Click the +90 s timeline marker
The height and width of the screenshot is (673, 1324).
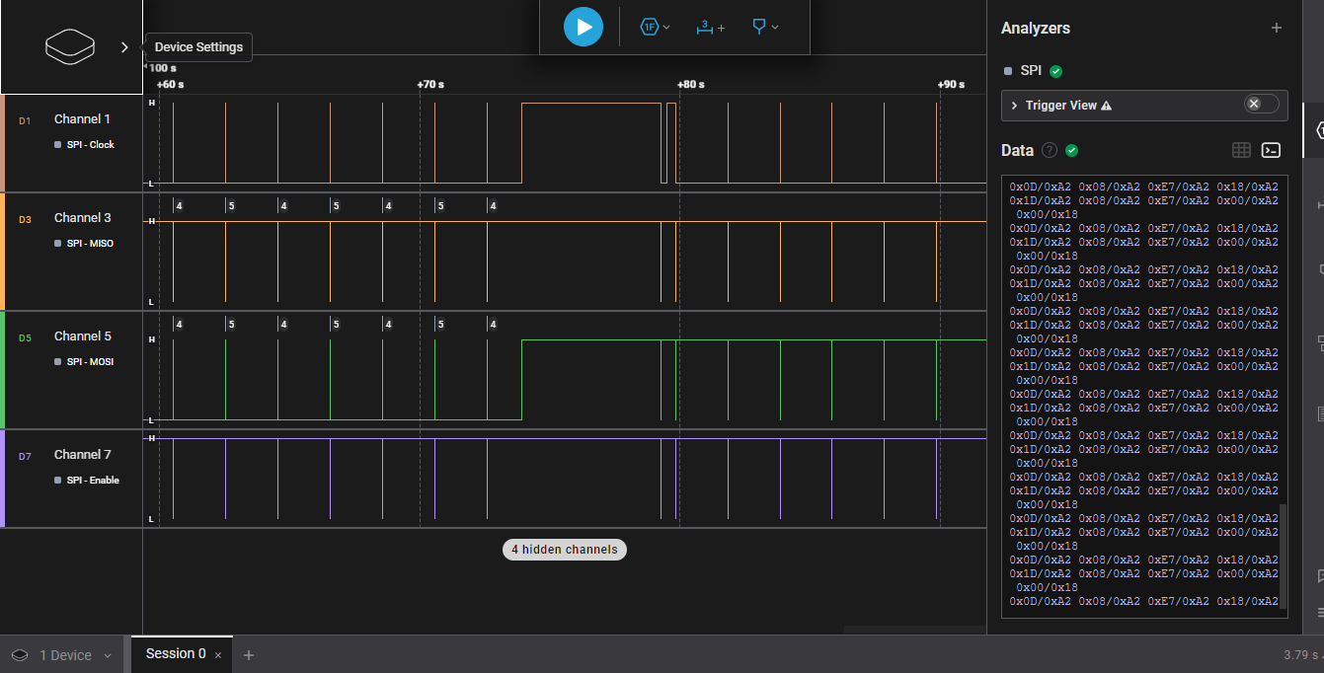tap(952, 85)
